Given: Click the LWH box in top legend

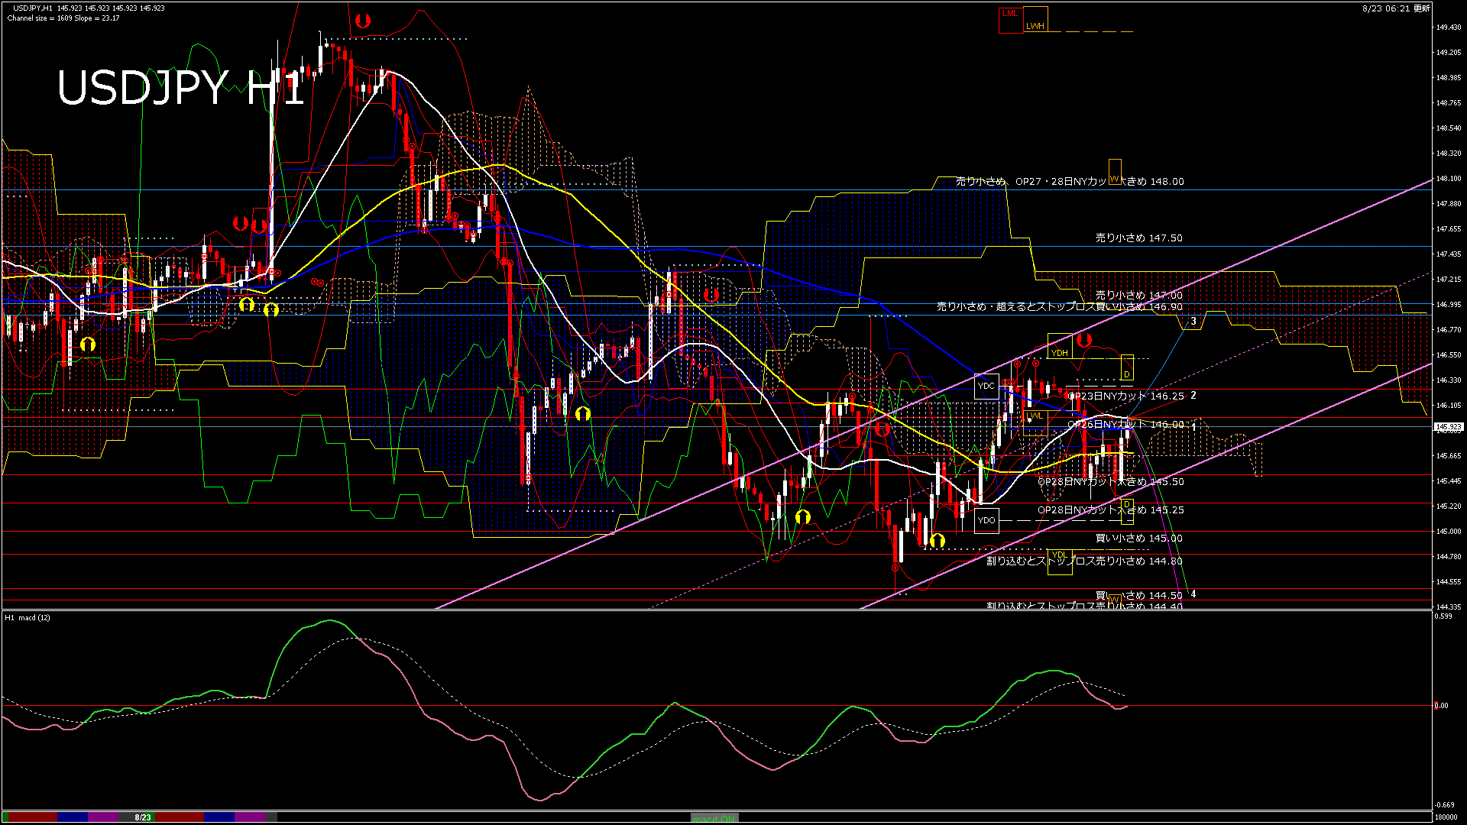Looking at the screenshot, I should click(1035, 20).
